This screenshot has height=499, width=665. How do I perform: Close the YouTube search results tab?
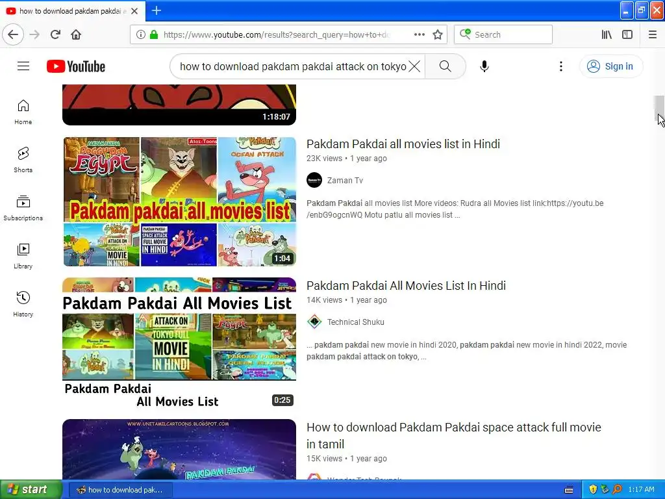pos(134,11)
